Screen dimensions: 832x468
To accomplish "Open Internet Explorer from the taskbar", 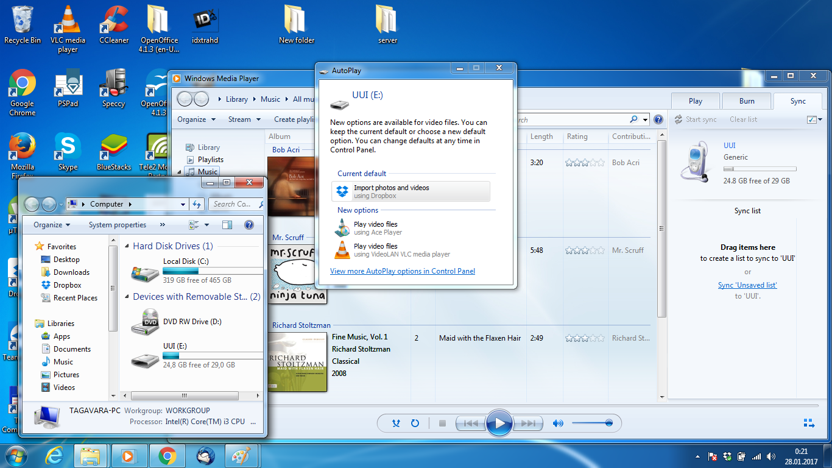I will 55,456.
